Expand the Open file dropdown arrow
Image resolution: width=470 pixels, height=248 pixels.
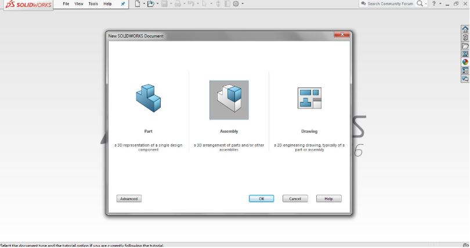point(157,4)
